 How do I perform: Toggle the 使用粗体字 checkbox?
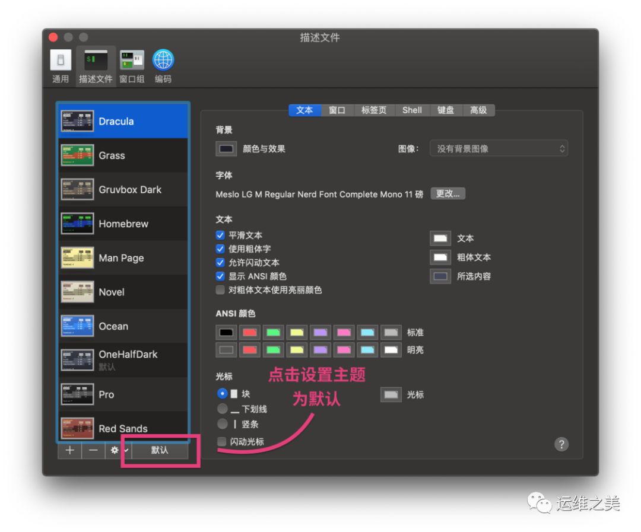[220, 249]
